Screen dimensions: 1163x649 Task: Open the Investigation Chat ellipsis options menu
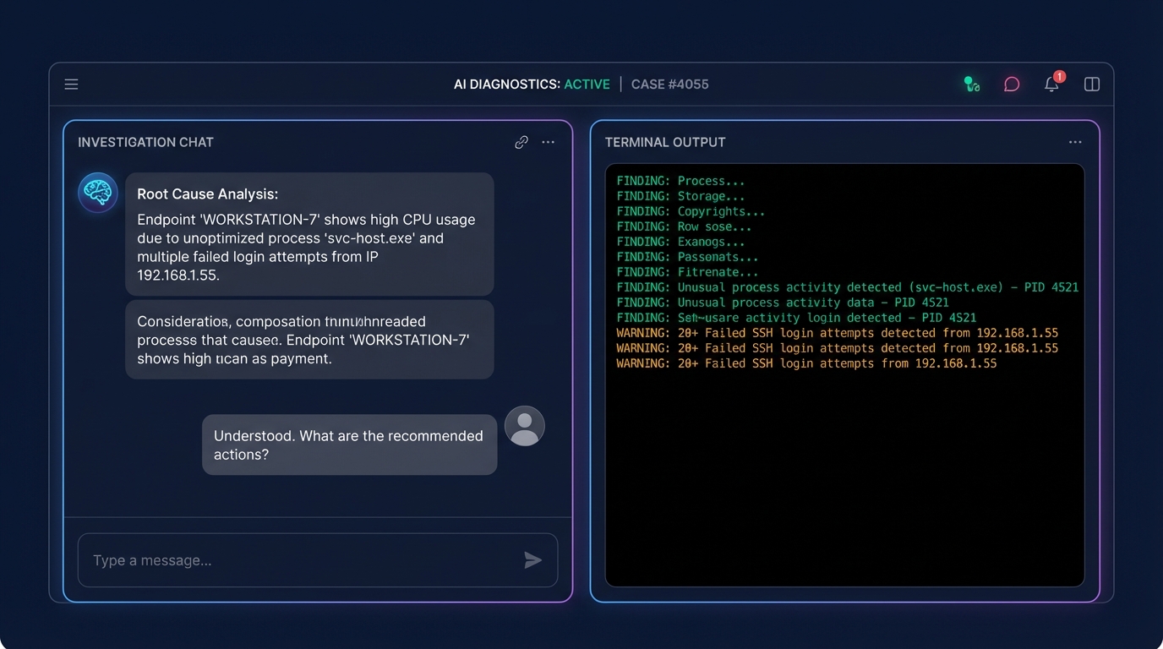[x=548, y=142]
